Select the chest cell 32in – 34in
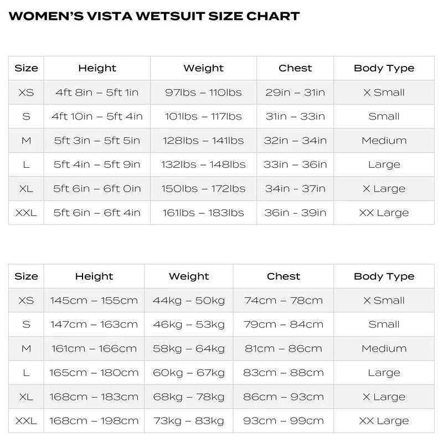The image size is (443, 443). 295,141
